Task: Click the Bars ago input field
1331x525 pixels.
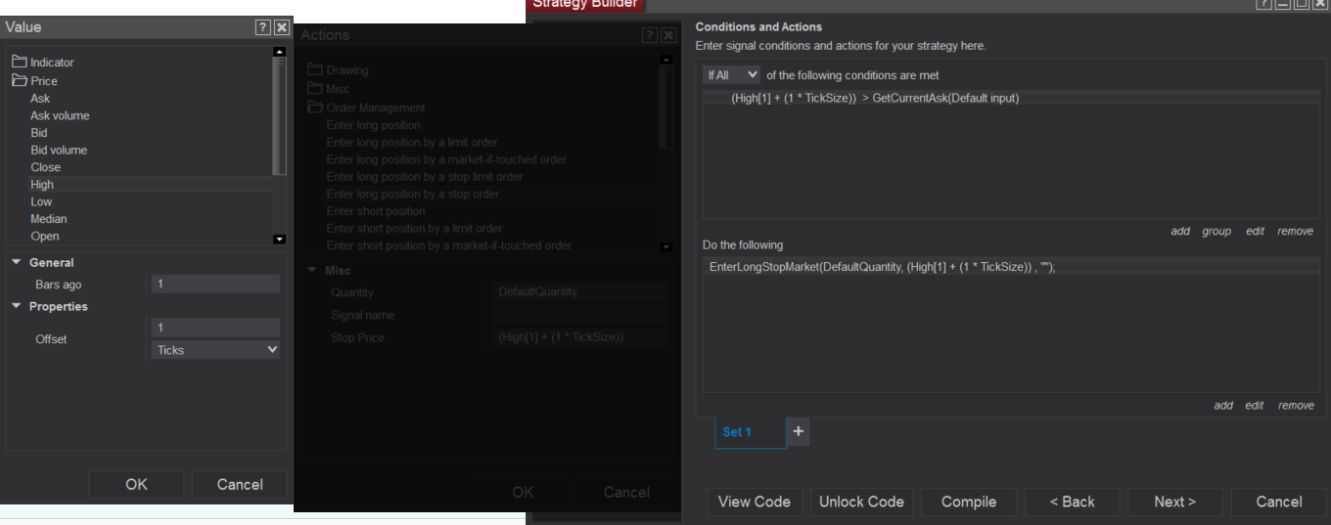Action: [215, 284]
